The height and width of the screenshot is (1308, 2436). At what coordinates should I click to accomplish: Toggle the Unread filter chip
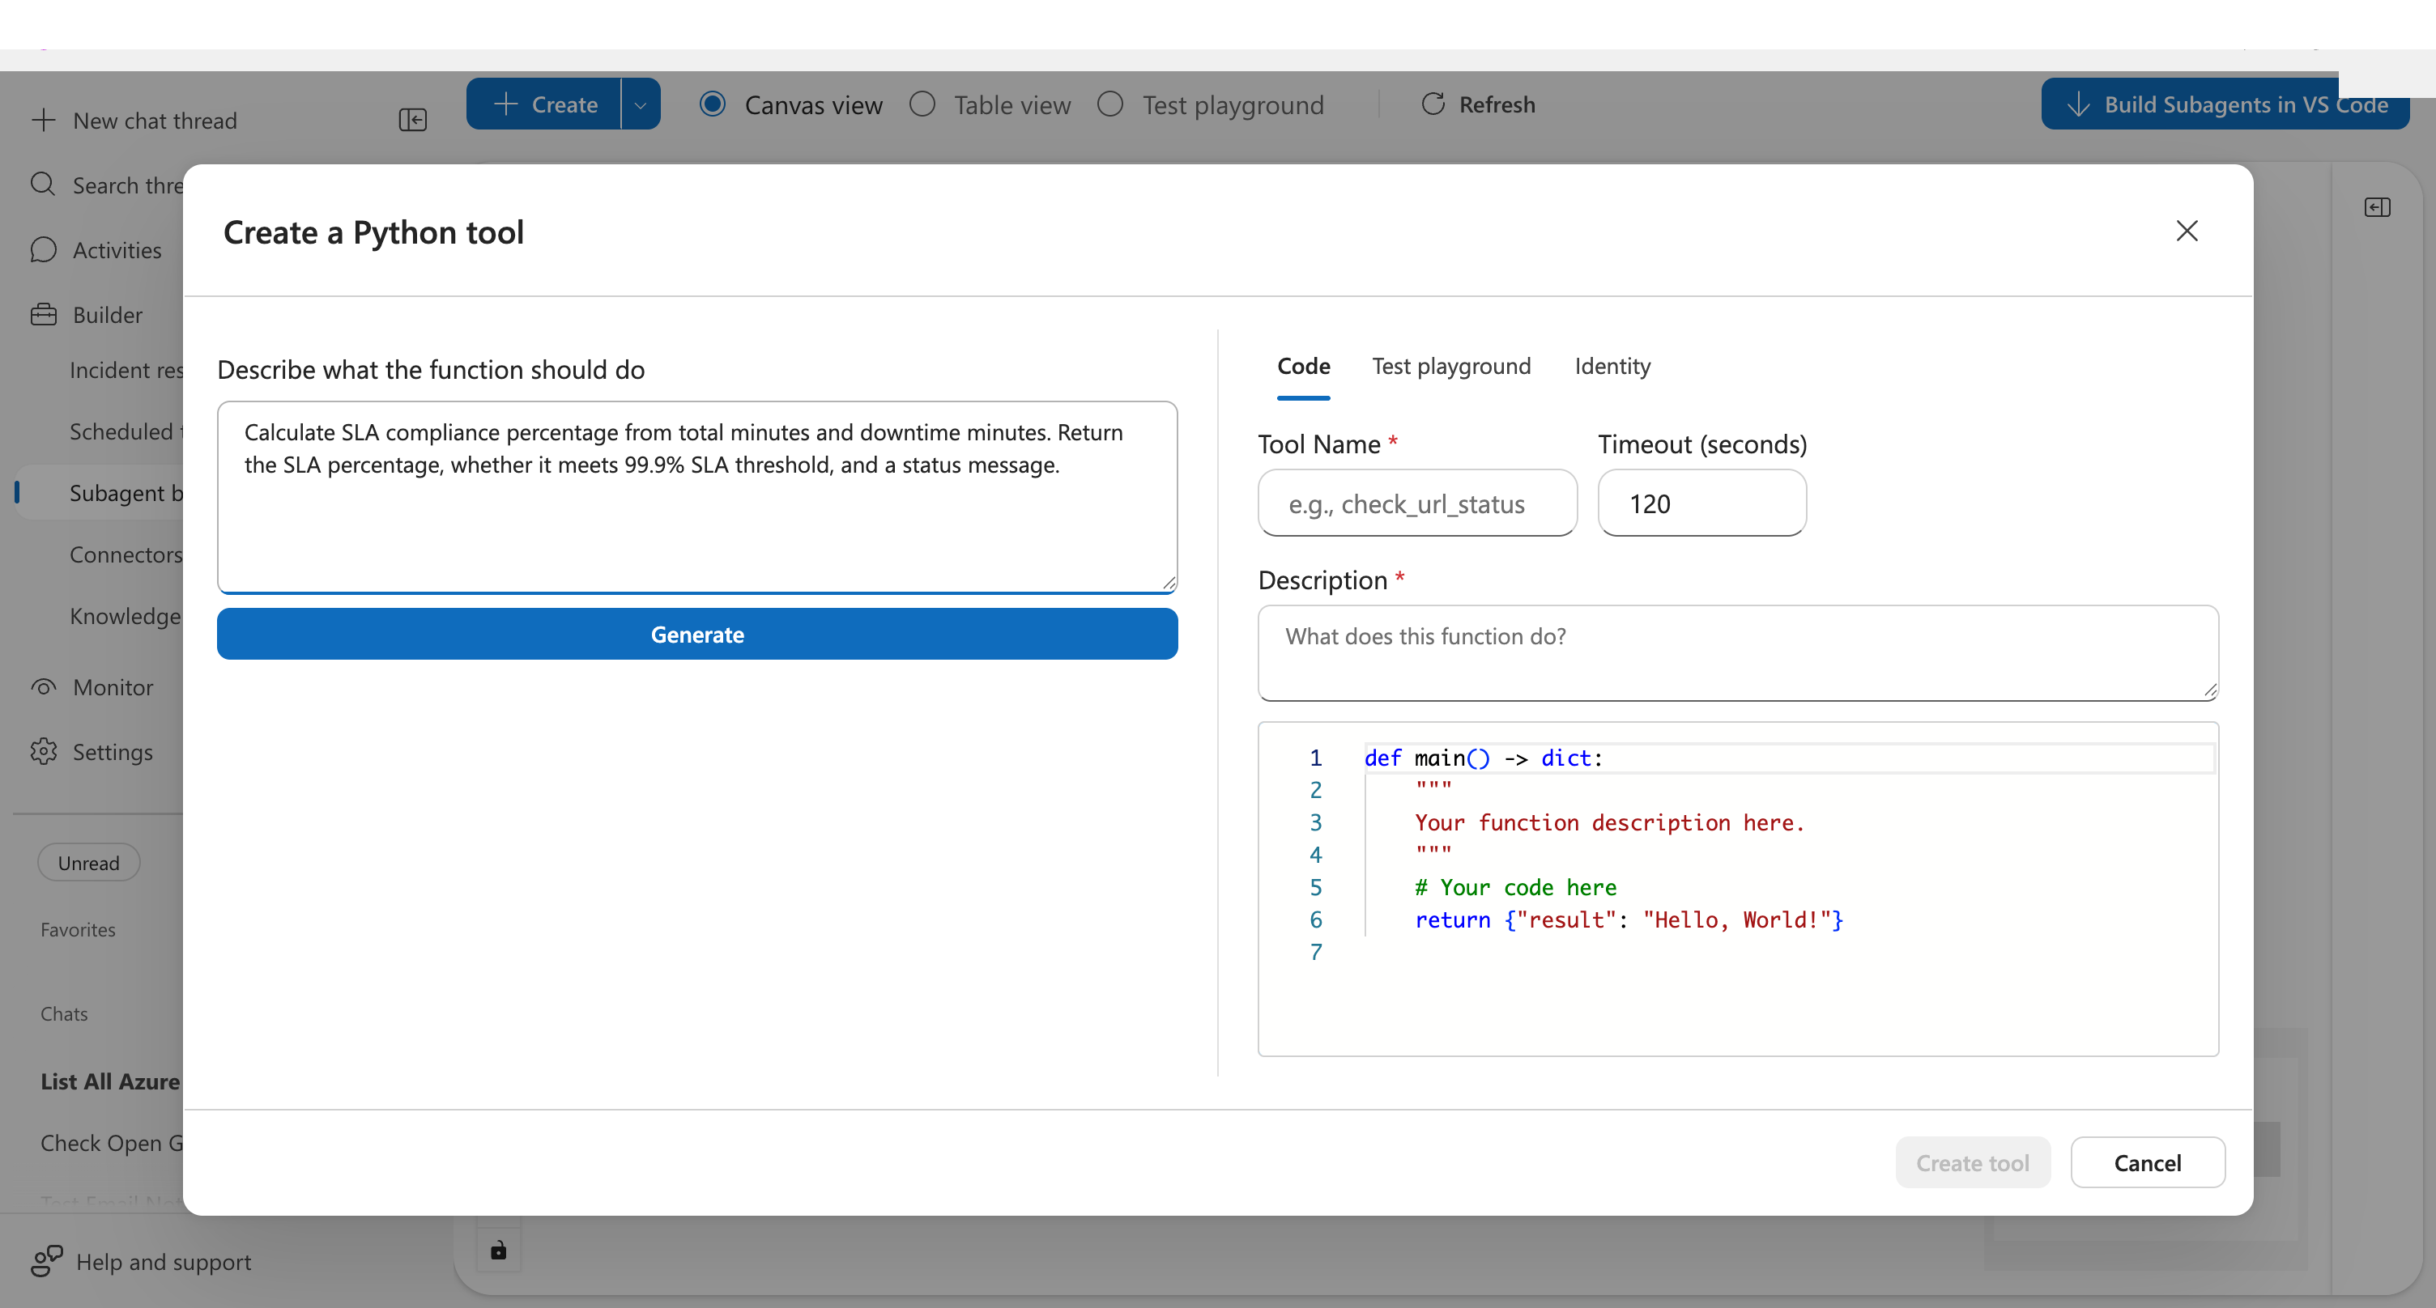click(89, 863)
